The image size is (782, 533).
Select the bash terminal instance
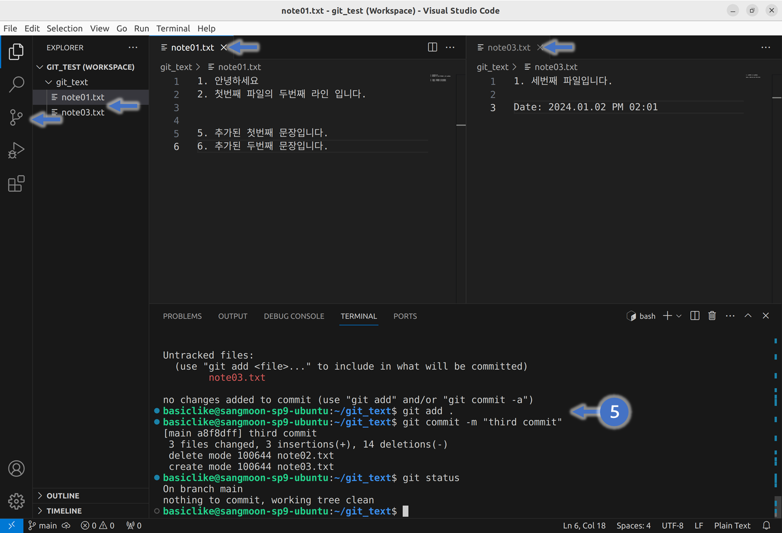[x=641, y=316]
